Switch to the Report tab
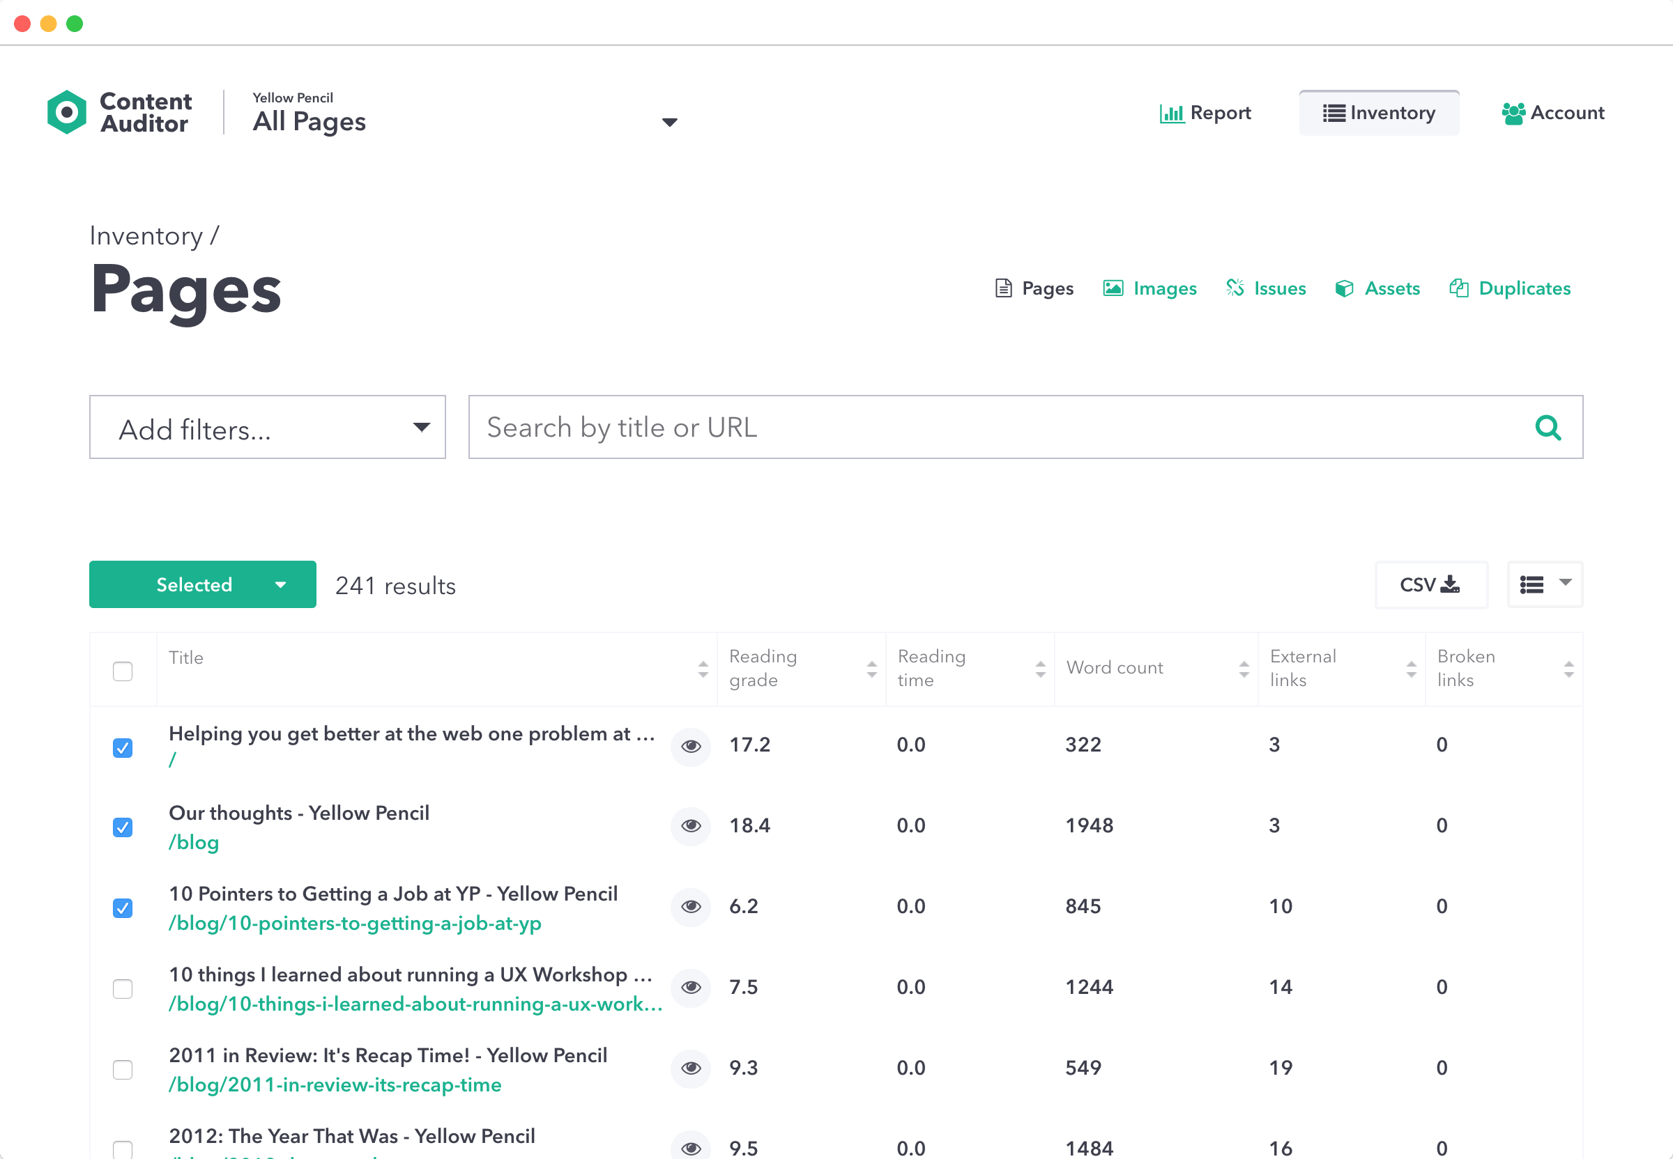 [1205, 114]
